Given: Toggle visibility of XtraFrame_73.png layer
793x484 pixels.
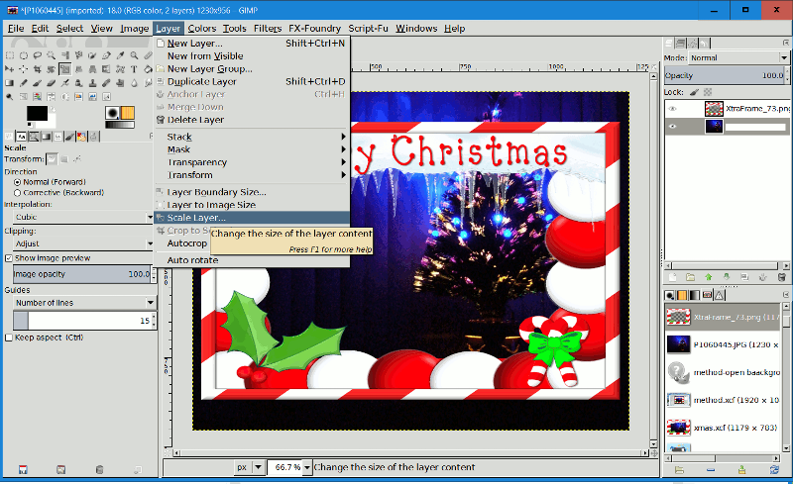Looking at the screenshot, I should (x=673, y=109).
